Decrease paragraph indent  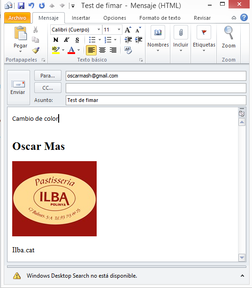[x=128, y=39]
